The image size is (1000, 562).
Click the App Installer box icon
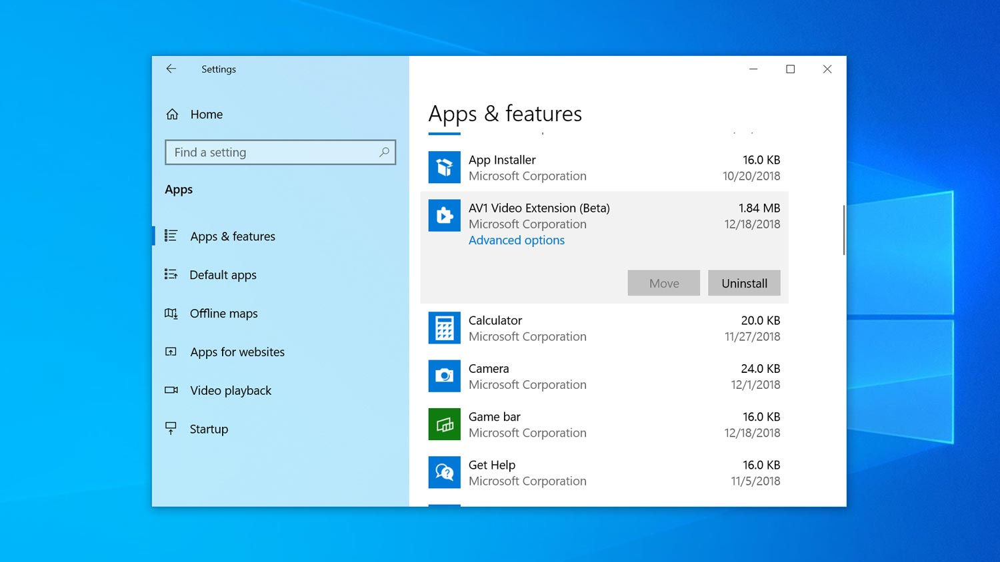pos(444,167)
